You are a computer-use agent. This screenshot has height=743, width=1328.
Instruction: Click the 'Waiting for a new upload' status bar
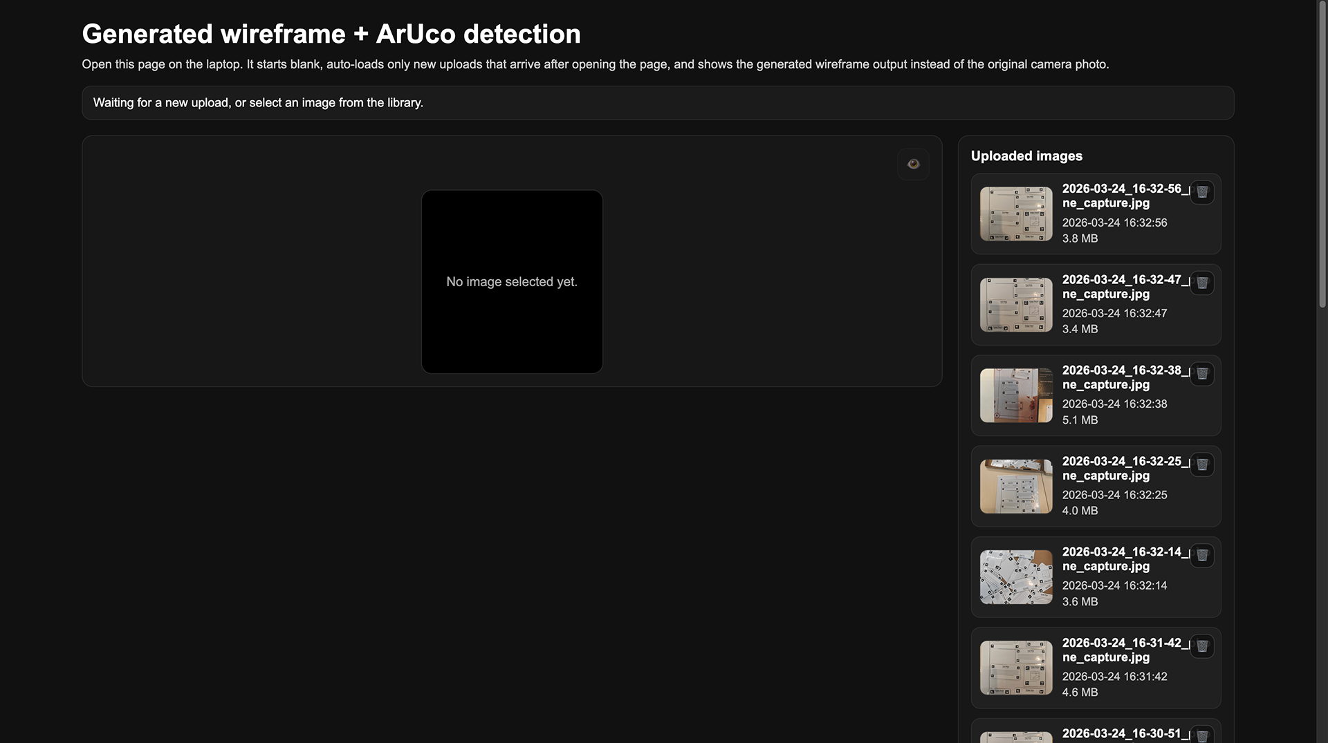point(658,103)
